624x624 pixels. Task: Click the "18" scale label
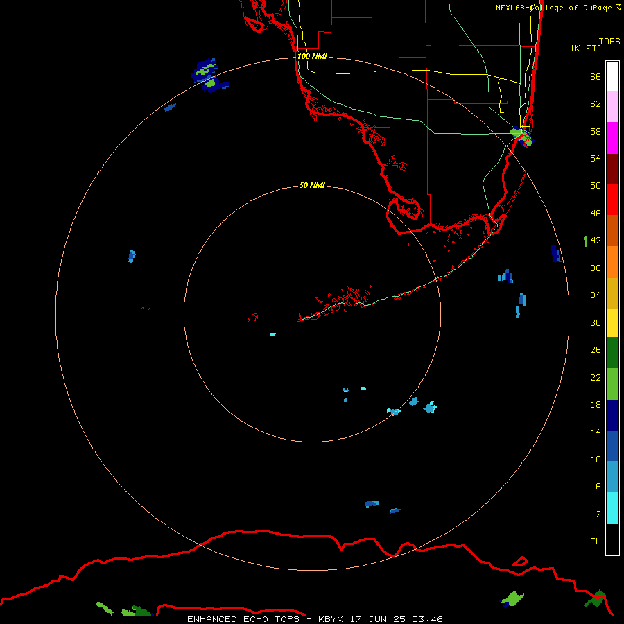(x=596, y=405)
